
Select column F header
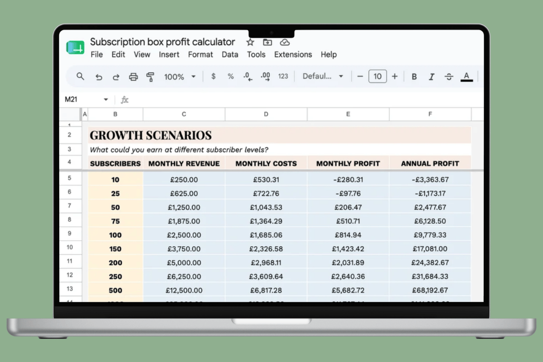(x=430, y=114)
